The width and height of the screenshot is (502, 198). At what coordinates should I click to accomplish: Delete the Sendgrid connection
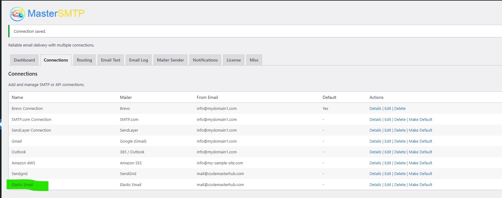pos(400,174)
